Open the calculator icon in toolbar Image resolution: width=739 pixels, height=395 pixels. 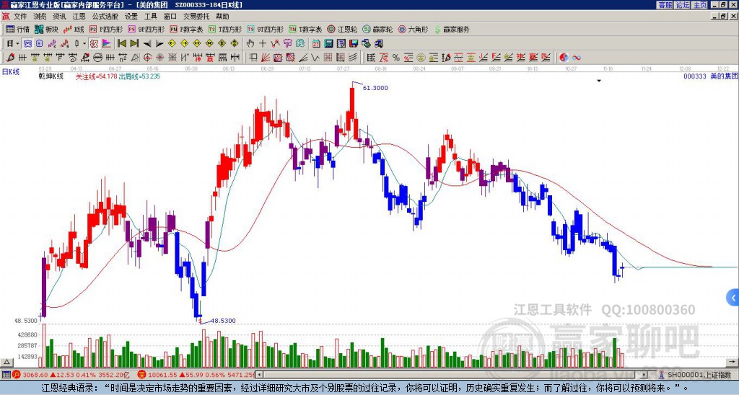point(328,43)
